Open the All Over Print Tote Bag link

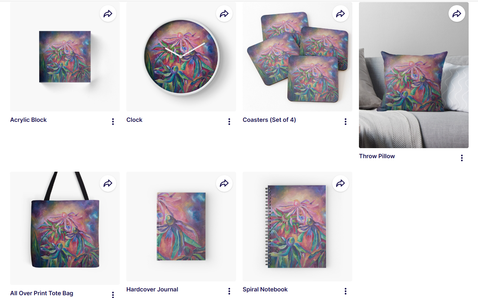coord(42,293)
